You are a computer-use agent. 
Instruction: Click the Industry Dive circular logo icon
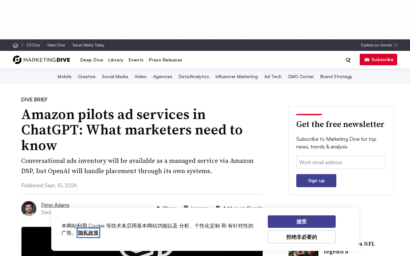(15, 45)
